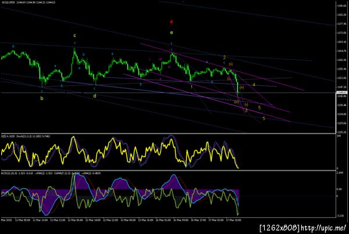Select the red wave label 4
349x234 pixels.
click(171, 22)
